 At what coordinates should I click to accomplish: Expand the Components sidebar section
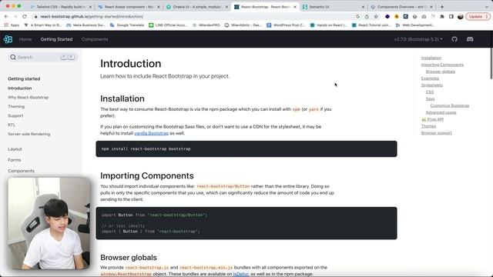[21, 171]
